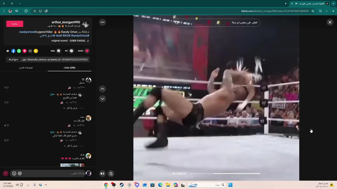The width and height of the screenshot is (337, 189).
Task: Click the translate icon in address bar
Action: 46,11
